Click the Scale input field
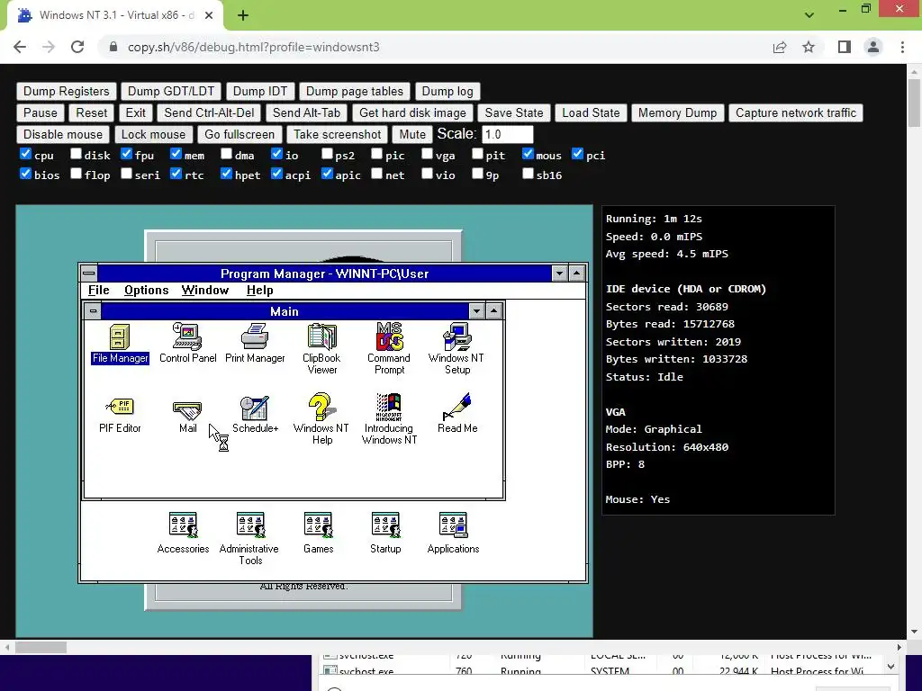This screenshot has width=922, height=691. (508, 135)
